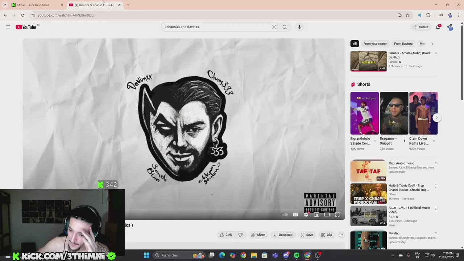The height and width of the screenshot is (261, 464).
Task: Go to the YouTube home logo
Action: 26,27
